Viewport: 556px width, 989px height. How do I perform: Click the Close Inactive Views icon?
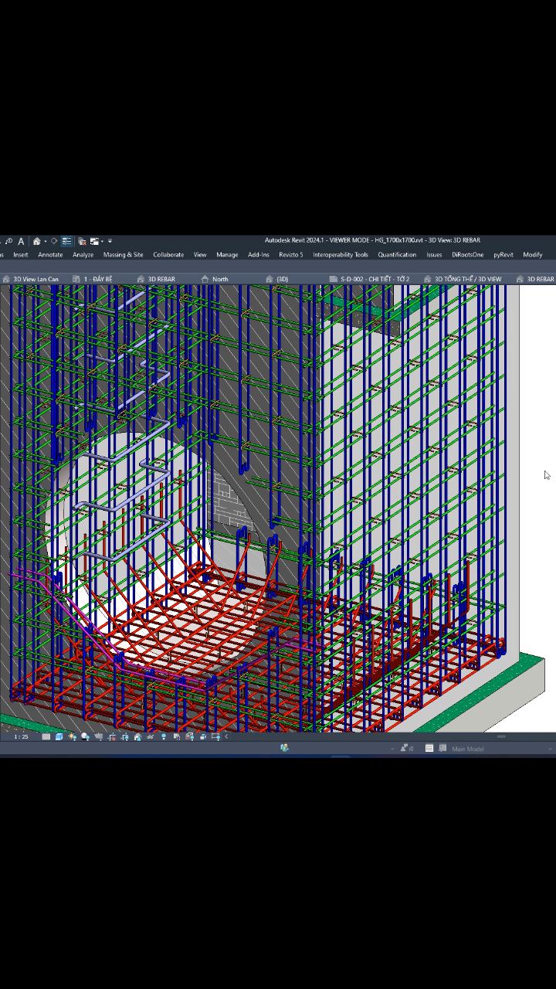(82, 241)
